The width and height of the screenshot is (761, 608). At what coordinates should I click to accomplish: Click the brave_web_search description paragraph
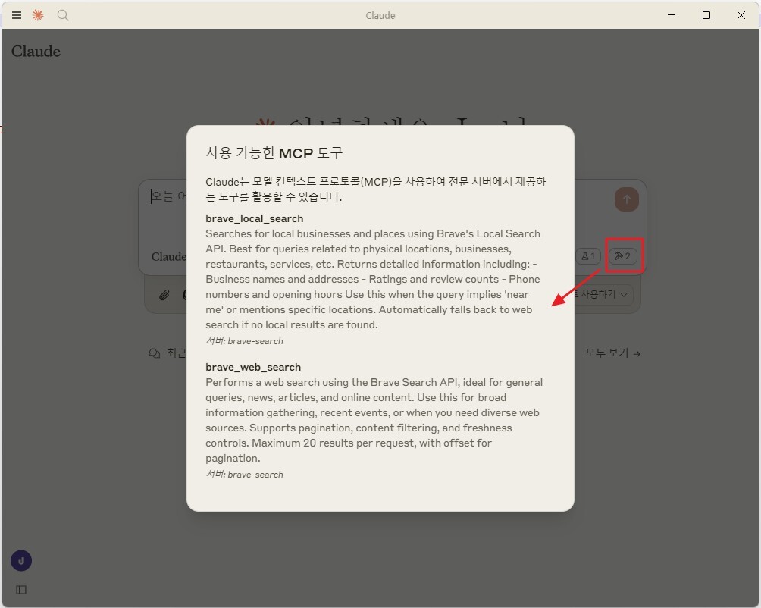point(374,420)
